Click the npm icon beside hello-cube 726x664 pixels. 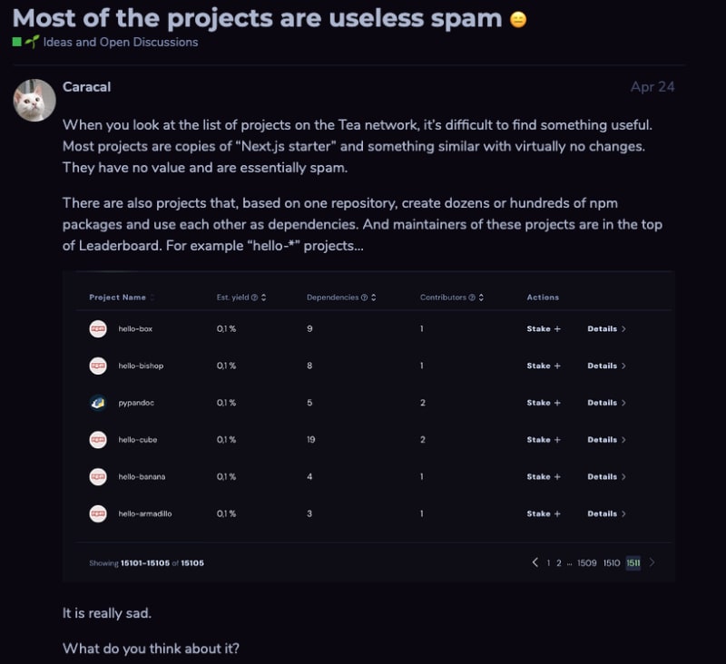97,439
